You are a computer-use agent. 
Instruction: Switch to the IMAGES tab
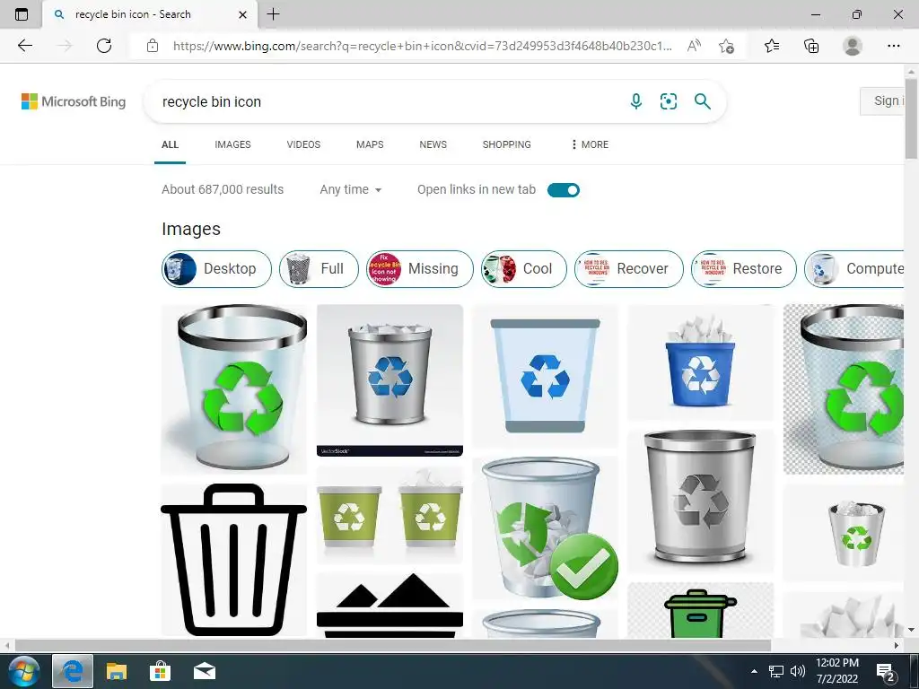(232, 144)
